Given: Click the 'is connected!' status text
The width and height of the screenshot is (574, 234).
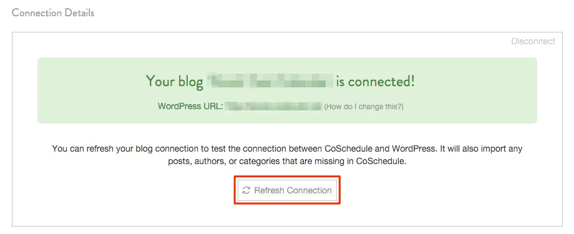Looking at the screenshot, I should pyautogui.click(x=376, y=81).
